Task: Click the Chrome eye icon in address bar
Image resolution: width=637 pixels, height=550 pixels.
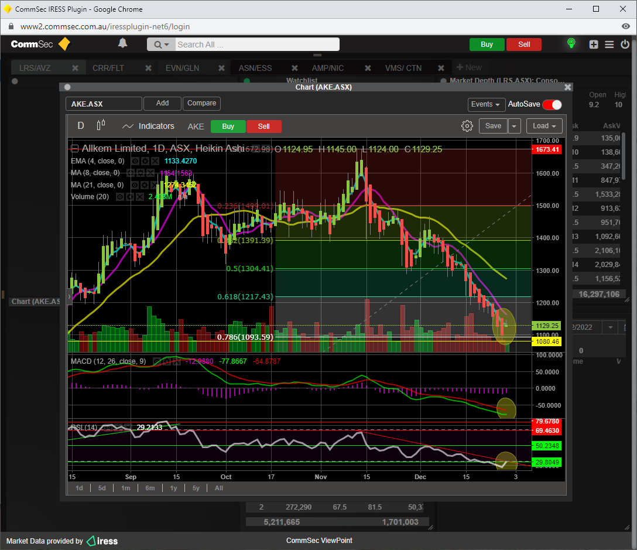Action: click(x=626, y=26)
